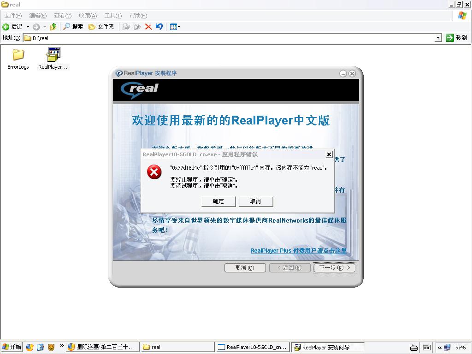Open the 收藏(A) menu

88,15
